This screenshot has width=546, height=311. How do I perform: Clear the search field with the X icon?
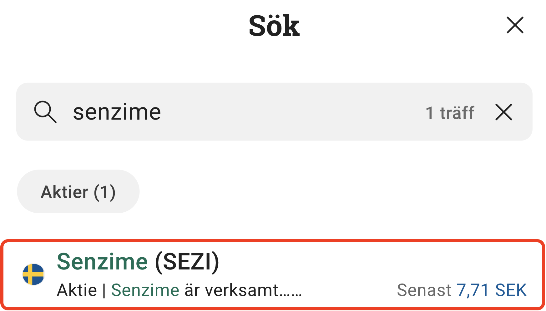504,112
